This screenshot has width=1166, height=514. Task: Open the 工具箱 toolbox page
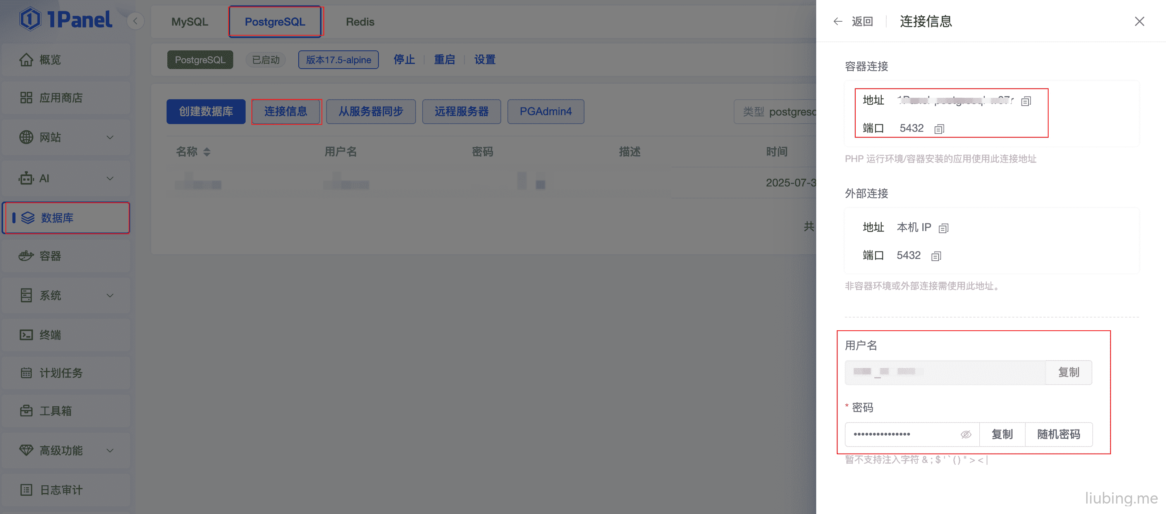(x=66, y=411)
